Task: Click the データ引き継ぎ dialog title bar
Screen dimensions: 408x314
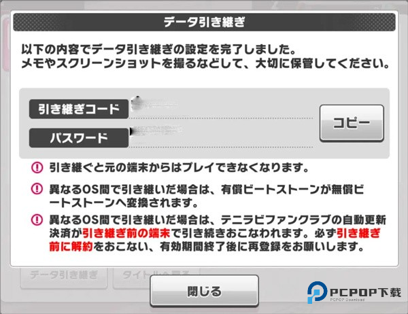Action: coord(204,22)
